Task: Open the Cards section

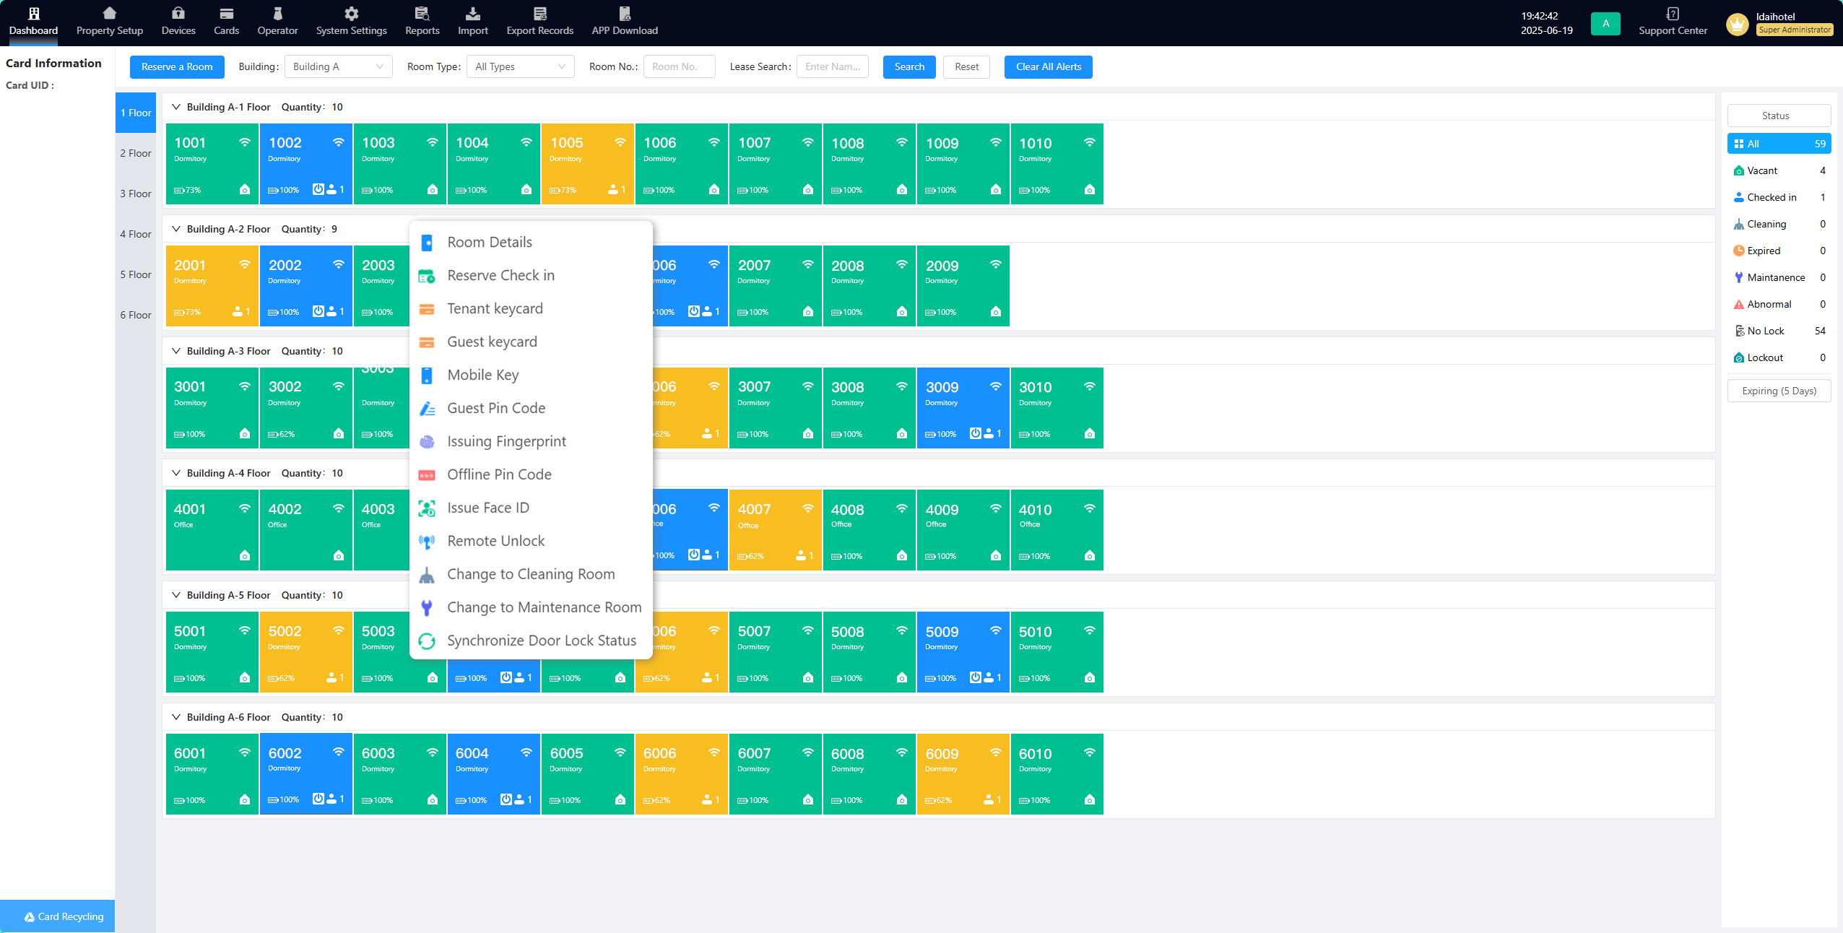Action: 226,22
